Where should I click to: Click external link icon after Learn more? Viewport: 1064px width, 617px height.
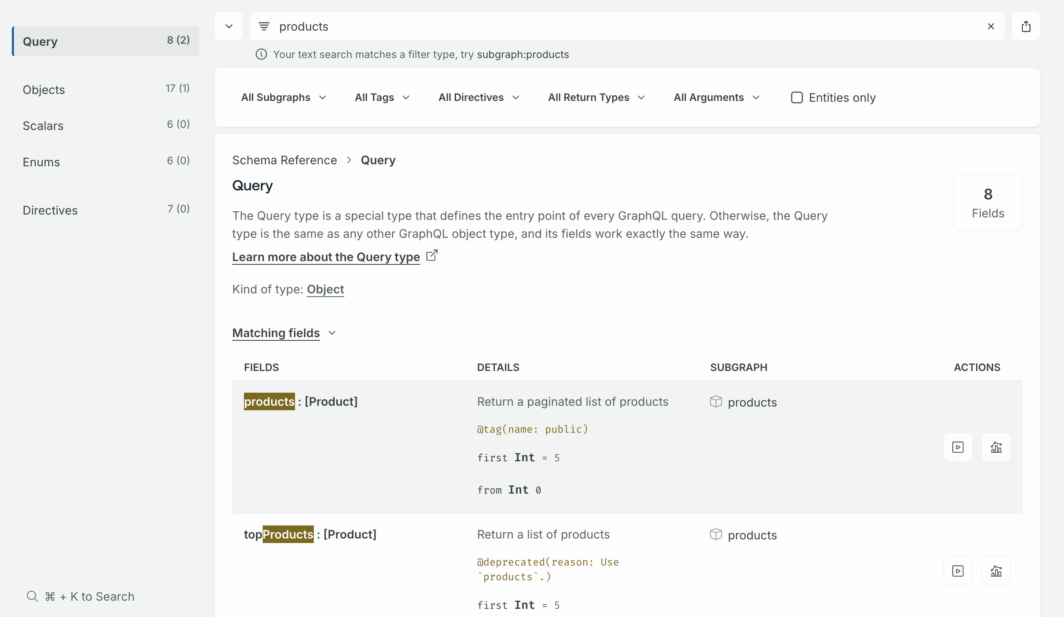click(431, 255)
